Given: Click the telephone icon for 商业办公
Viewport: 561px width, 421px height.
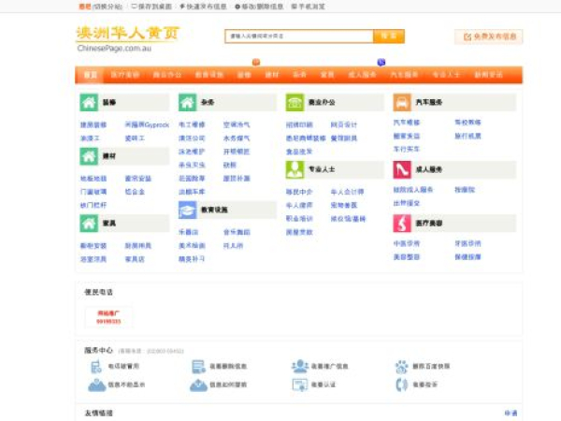Looking at the screenshot, I should (x=295, y=103).
